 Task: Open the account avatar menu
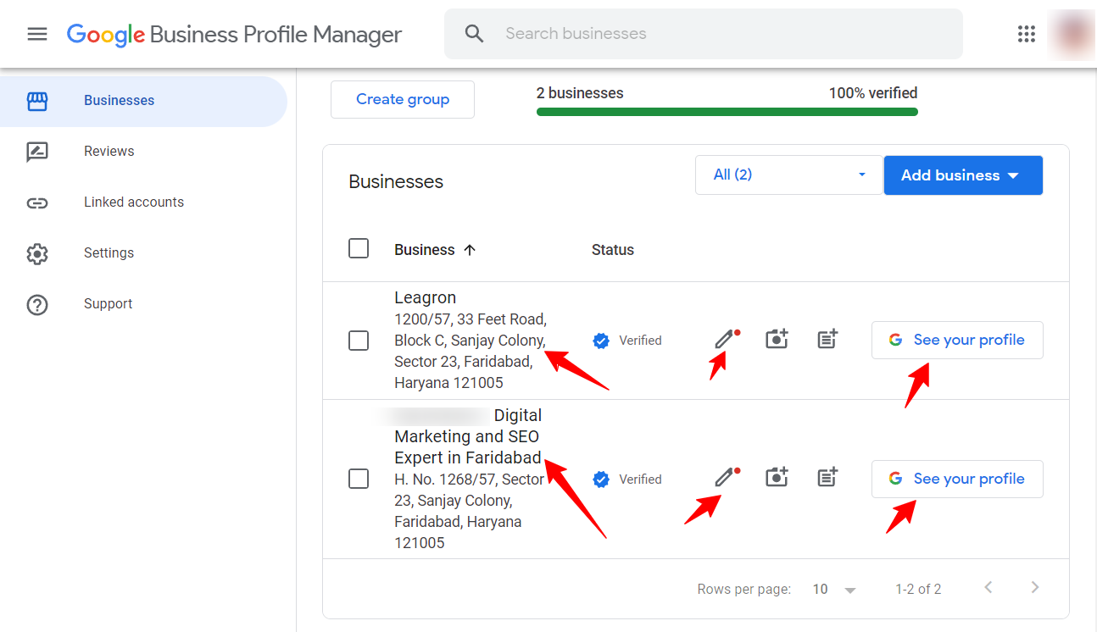pyautogui.click(x=1072, y=34)
